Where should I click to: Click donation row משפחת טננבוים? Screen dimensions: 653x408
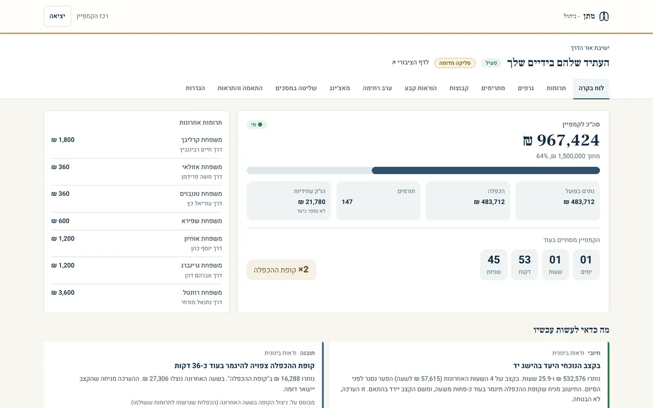click(x=137, y=199)
